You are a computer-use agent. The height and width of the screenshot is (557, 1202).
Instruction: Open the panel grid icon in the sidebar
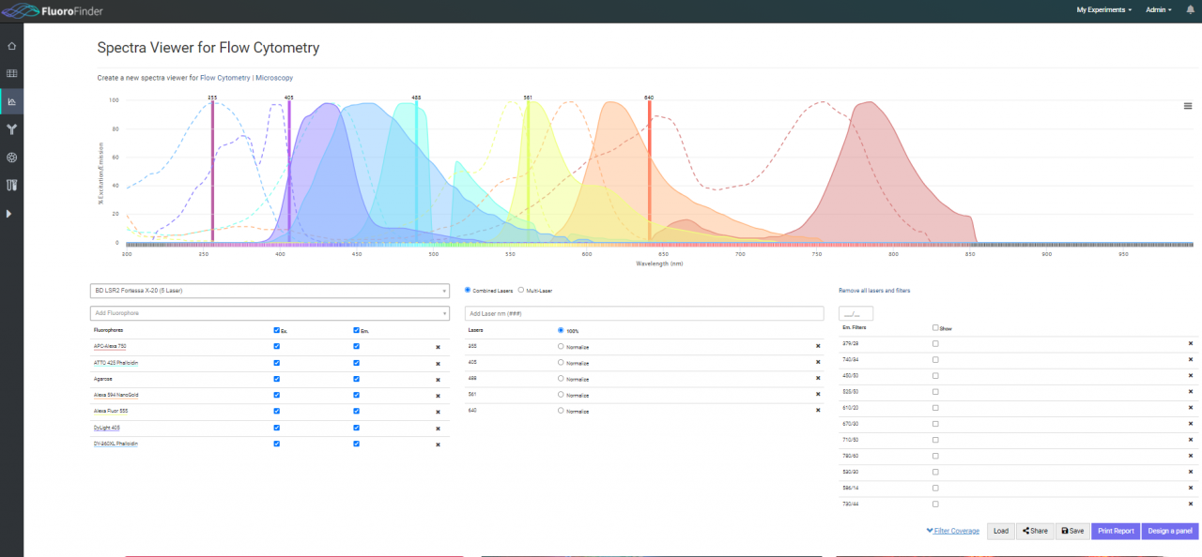pyautogui.click(x=11, y=73)
